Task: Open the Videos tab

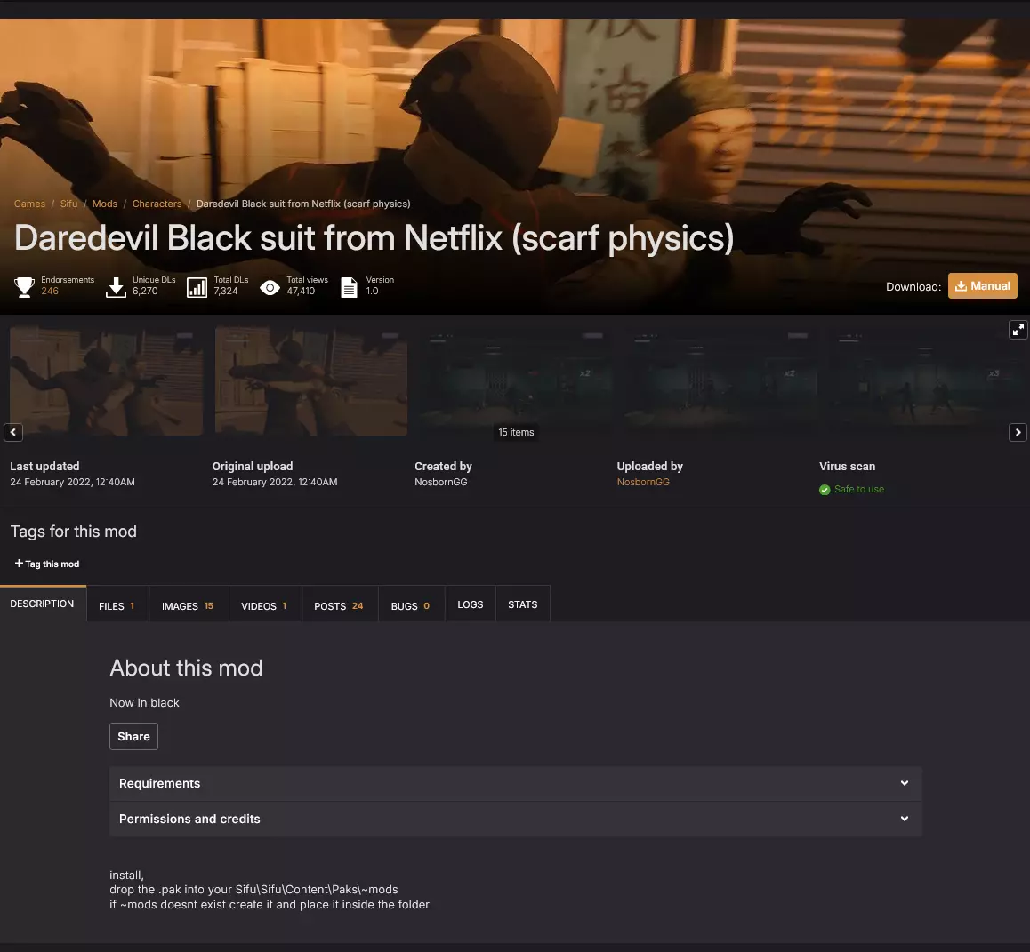Action: coord(264,605)
